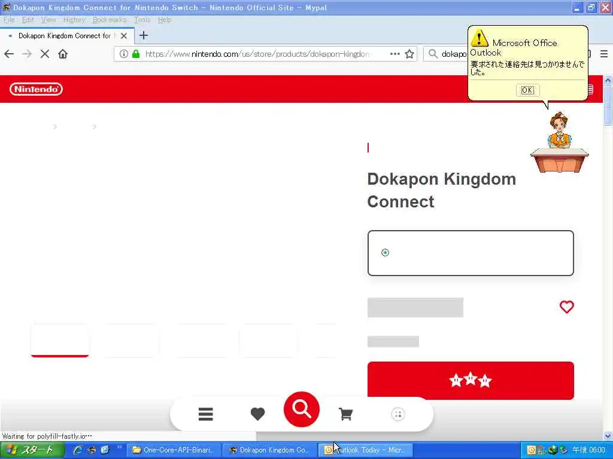Open the shopping cart icon
Screen dimensions: 613x459
345,414
